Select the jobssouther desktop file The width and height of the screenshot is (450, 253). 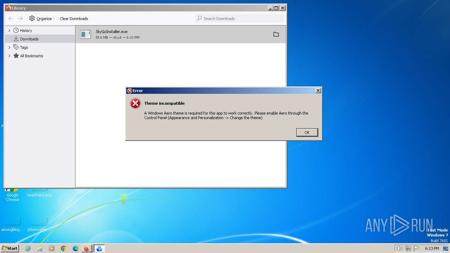(x=39, y=225)
